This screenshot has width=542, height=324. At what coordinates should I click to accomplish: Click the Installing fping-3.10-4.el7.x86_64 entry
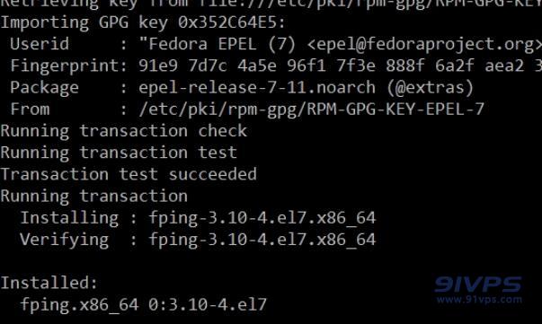point(198,218)
